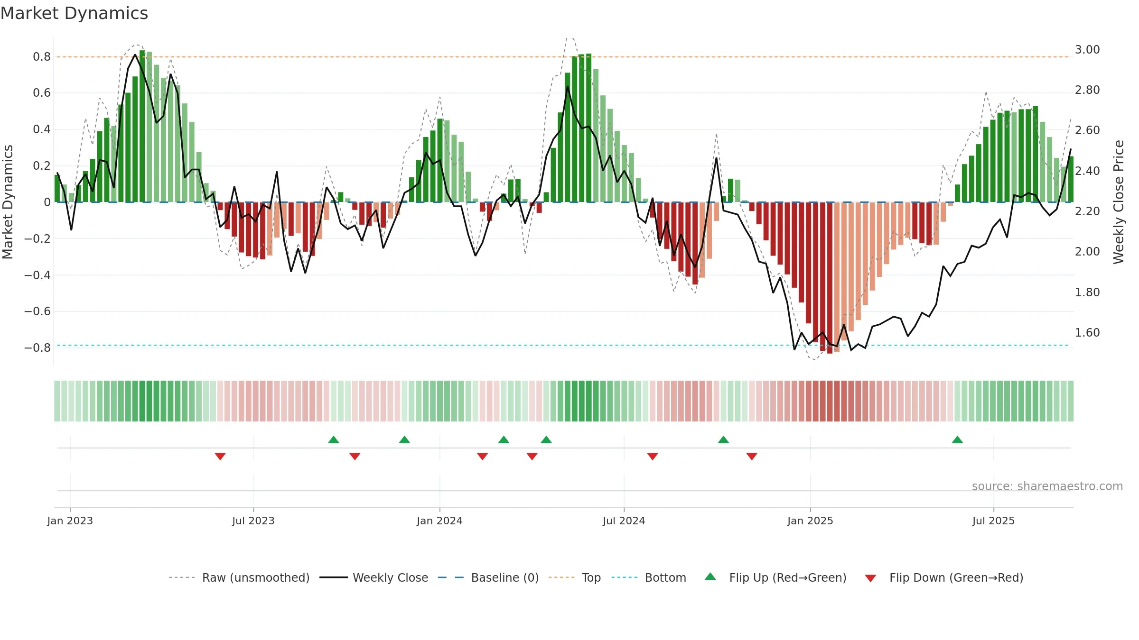
Task: Select the last green flip-up marker before Jul 2025
Action: tap(957, 439)
